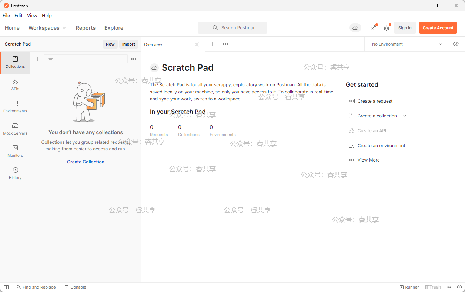Screen dimensions: 465x292
Task: Click the 0 Requests count
Action: 159,130
